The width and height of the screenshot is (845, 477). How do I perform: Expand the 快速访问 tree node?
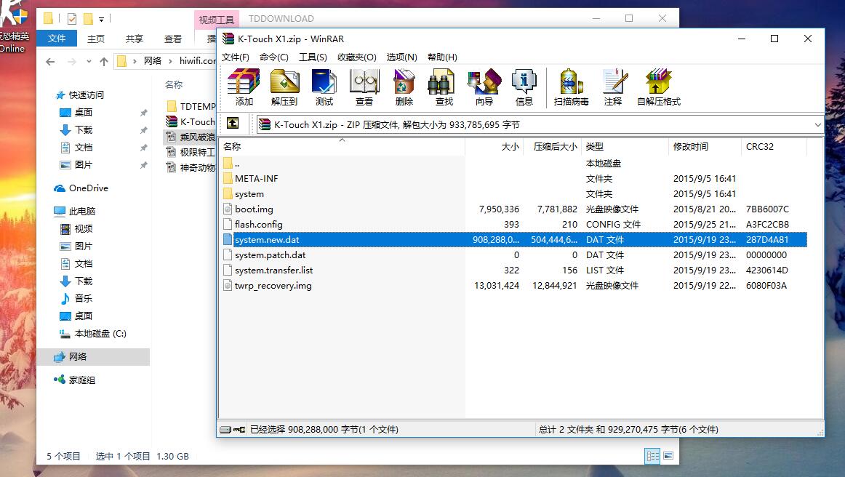[x=47, y=95]
